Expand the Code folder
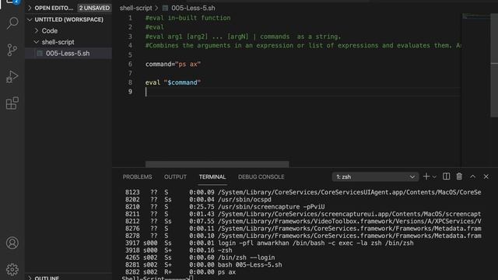 click(x=50, y=31)
